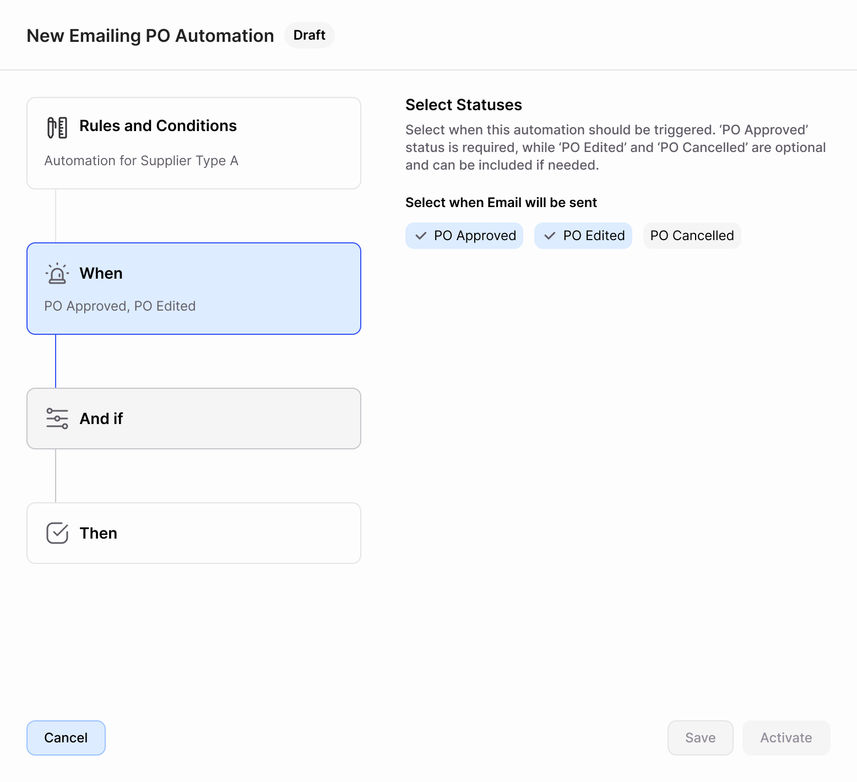Viewport: 857px width, 782px height.
Task: Click the checkmark inside the PO Edited chip
Action: click(x=549, y=235)
